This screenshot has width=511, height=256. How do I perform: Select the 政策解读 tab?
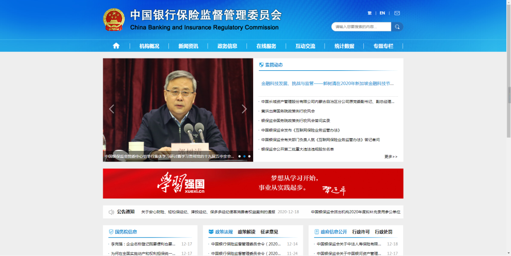pyautogui.click(x=247, y=232)
